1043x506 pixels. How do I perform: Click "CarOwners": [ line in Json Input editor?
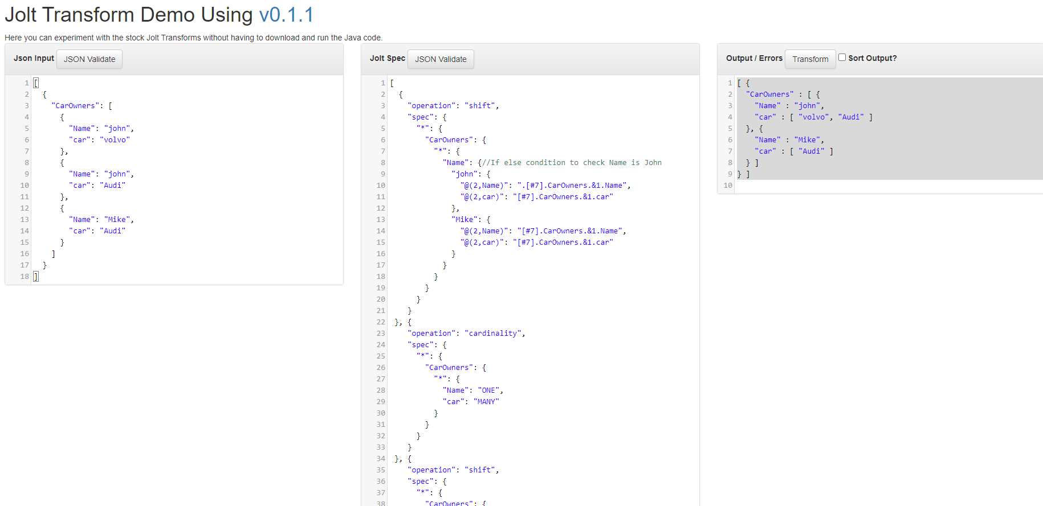[82, 106]
